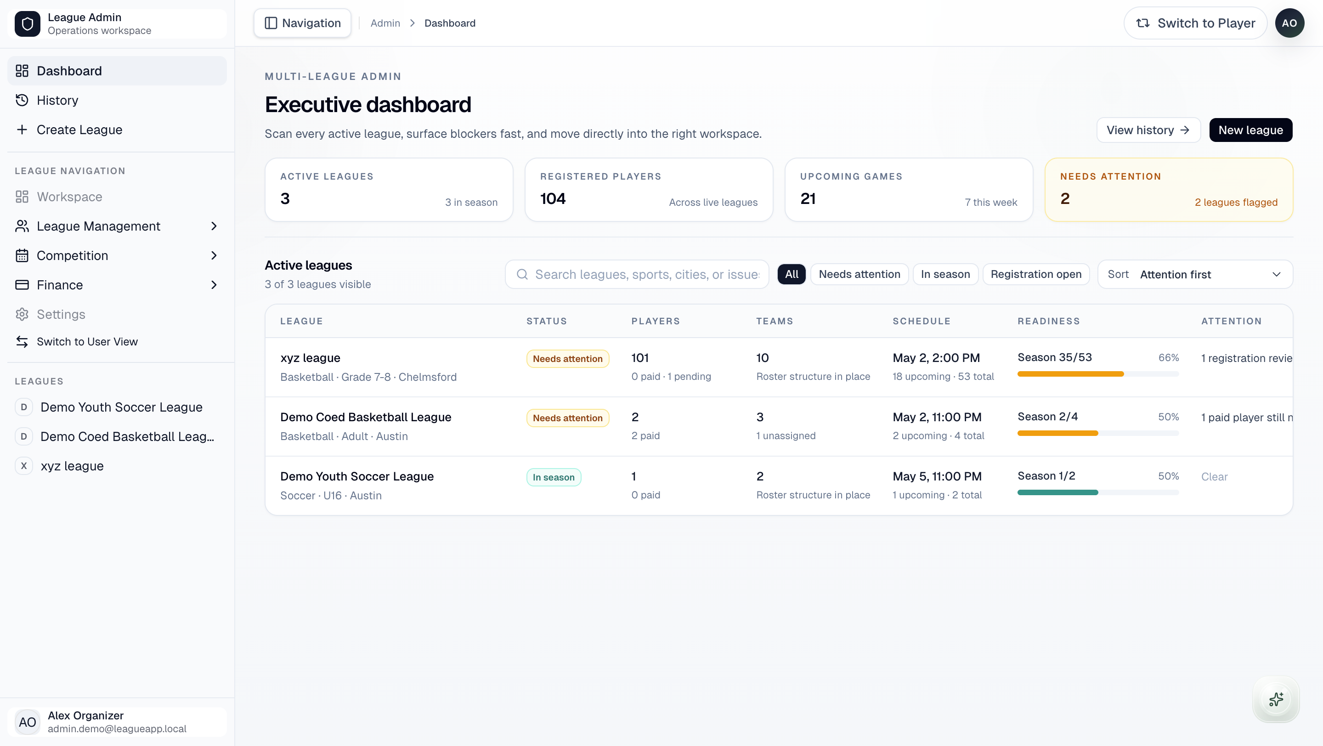
Task: Expand the Competition section chevron
Action: [x=214, y=255]
